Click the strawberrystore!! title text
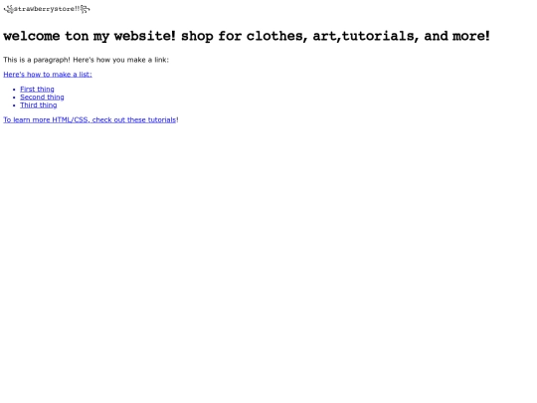The width and height of the screenshot is (537, 403). point(47,9)
